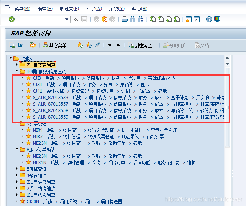The image size is (246, 206).
Task: Click the 分配用户 button
Action: tap(174, 46)
